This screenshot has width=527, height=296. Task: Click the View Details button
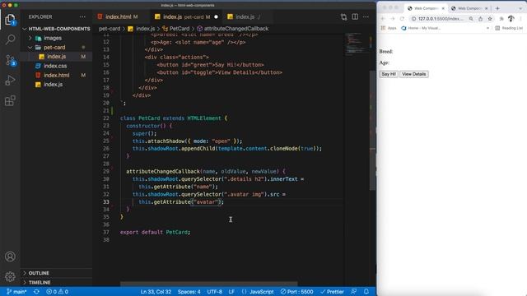coord(413,74)
